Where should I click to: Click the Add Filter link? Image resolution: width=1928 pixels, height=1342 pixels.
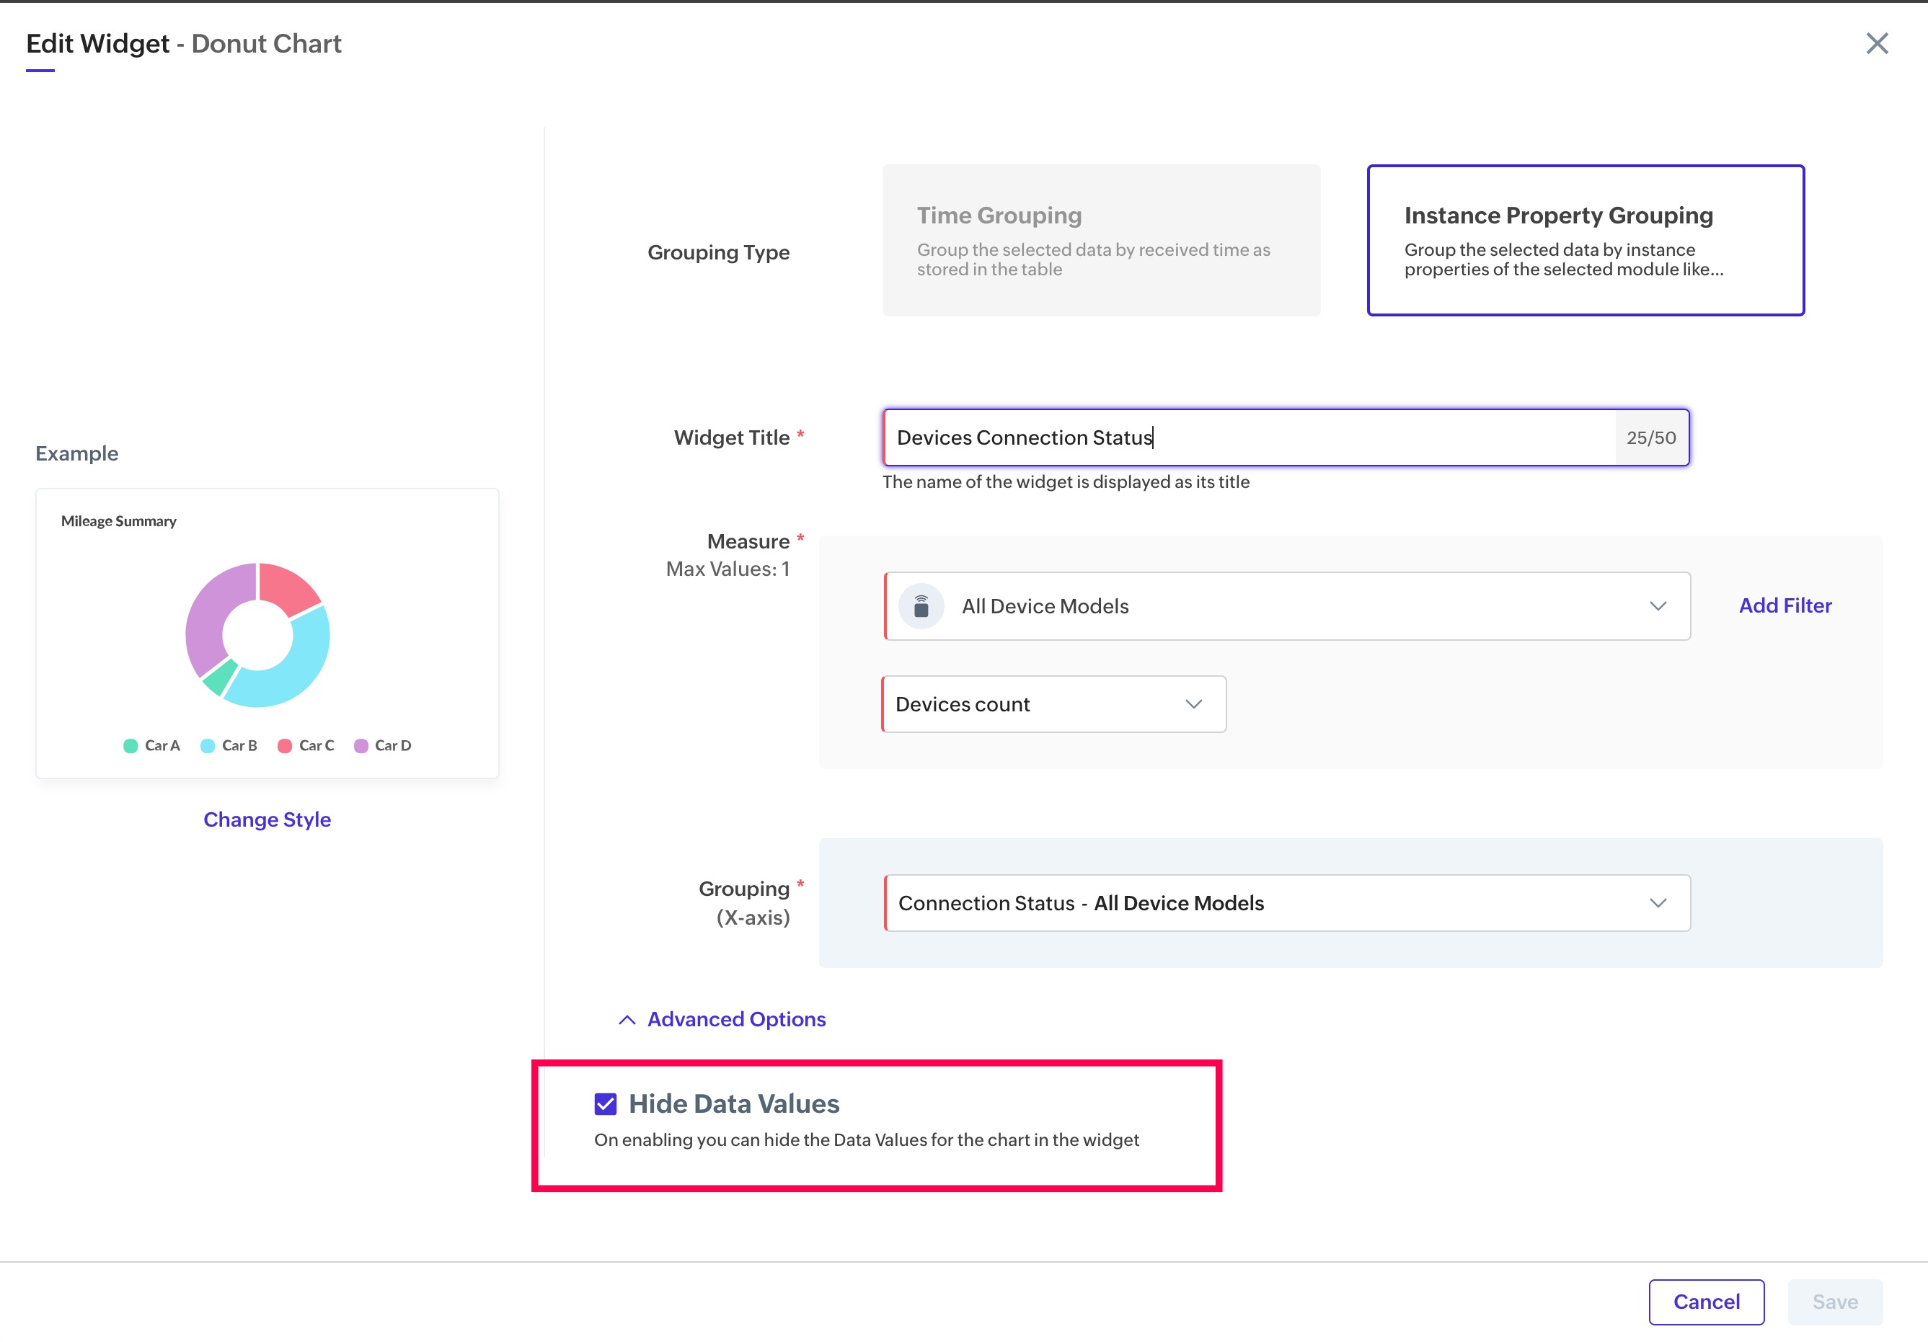(1785, 605)
